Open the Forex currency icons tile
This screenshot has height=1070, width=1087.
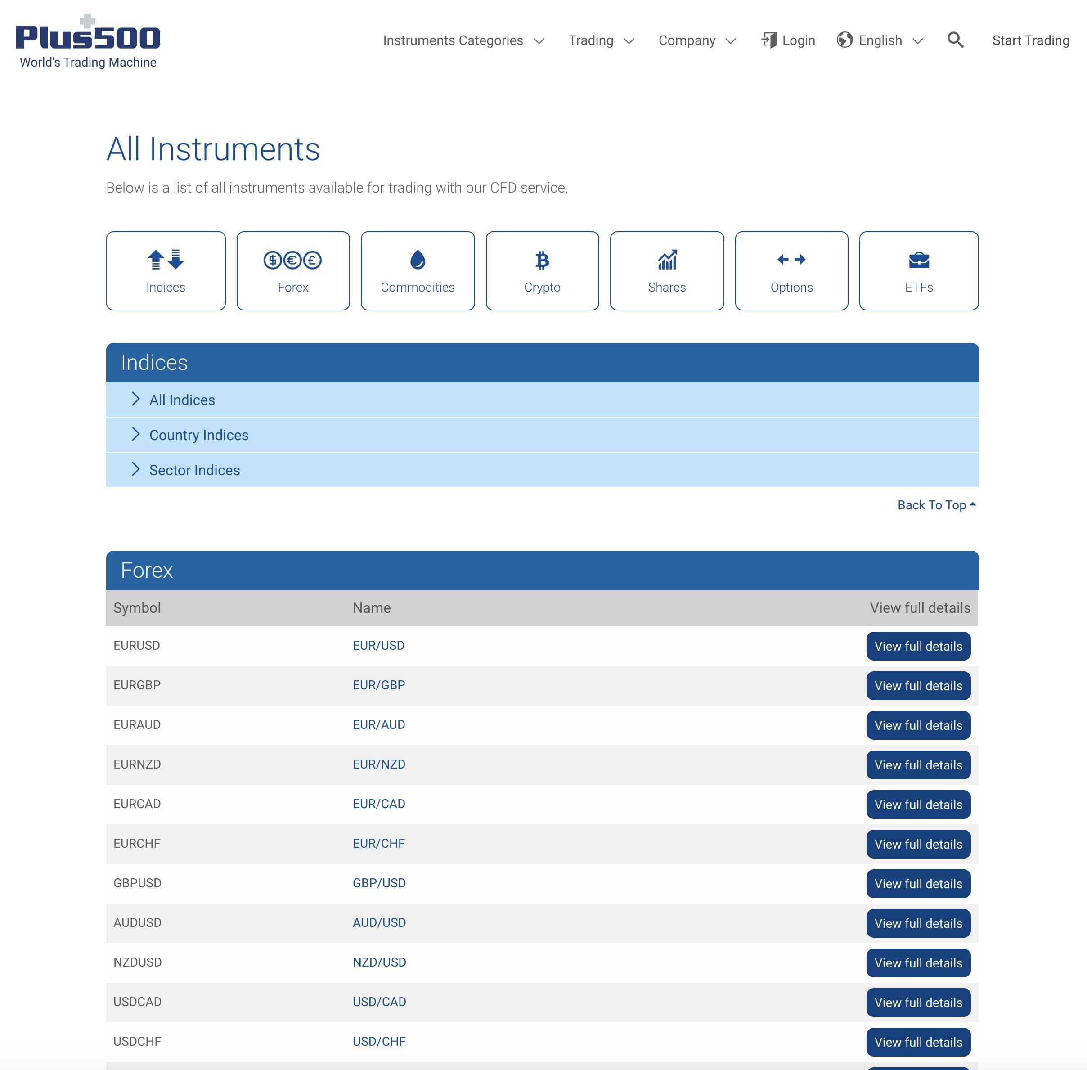(293, 270)
